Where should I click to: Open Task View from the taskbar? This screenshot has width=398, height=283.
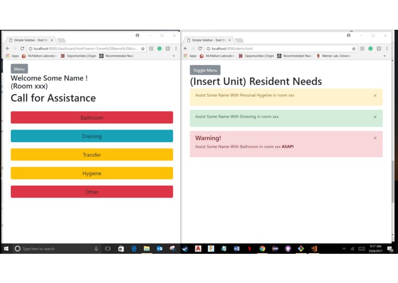click(108, 249)
